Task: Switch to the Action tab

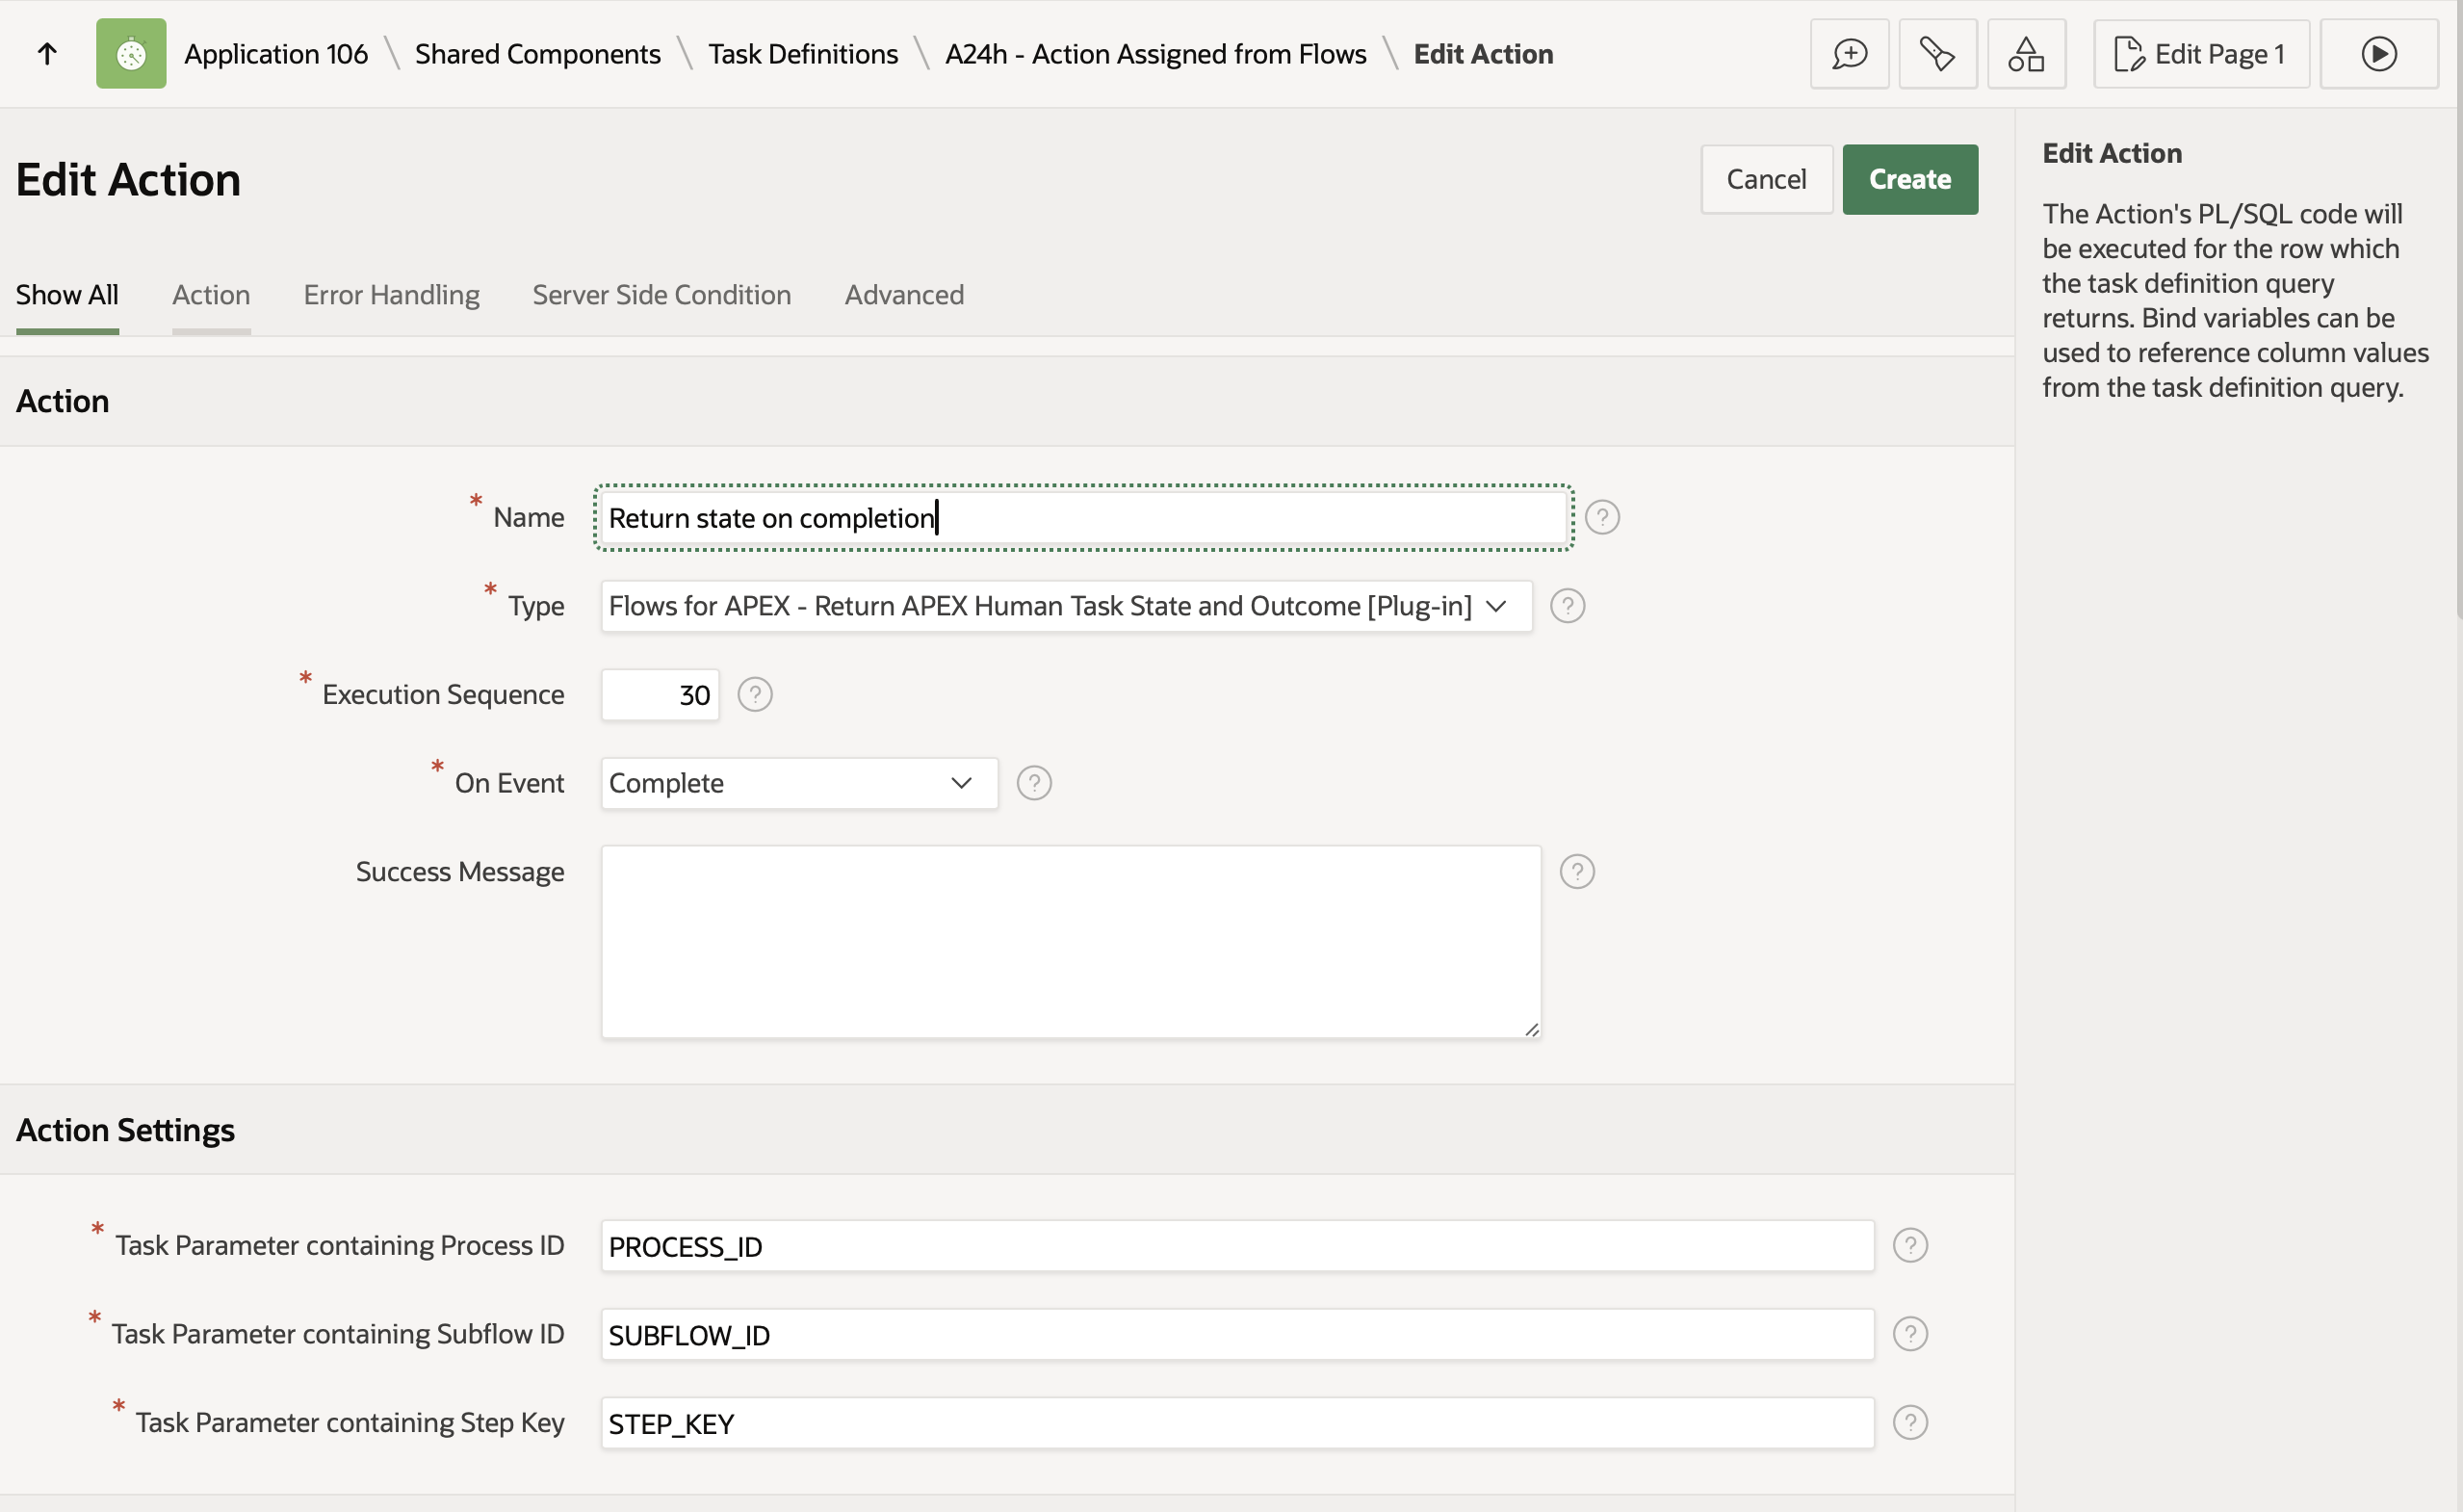Action: click(211, 295)
